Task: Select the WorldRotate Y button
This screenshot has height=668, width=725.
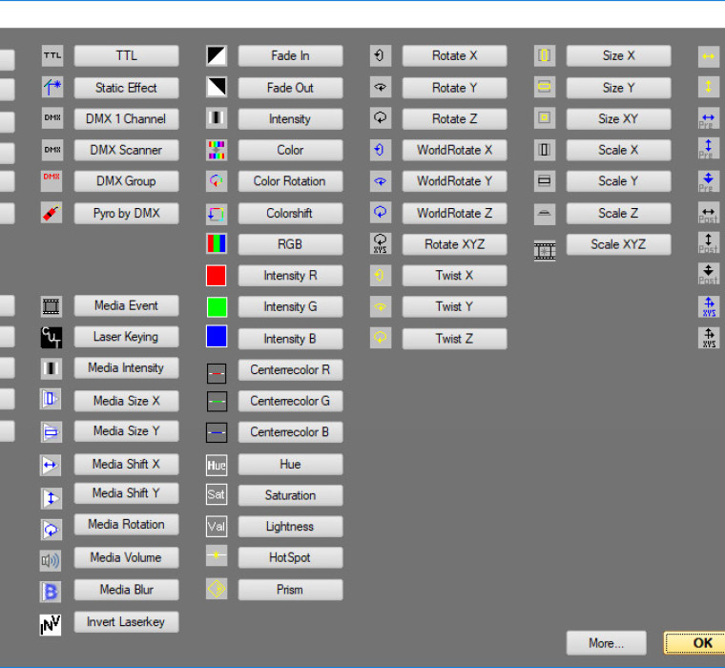Action: pos(454,181)
